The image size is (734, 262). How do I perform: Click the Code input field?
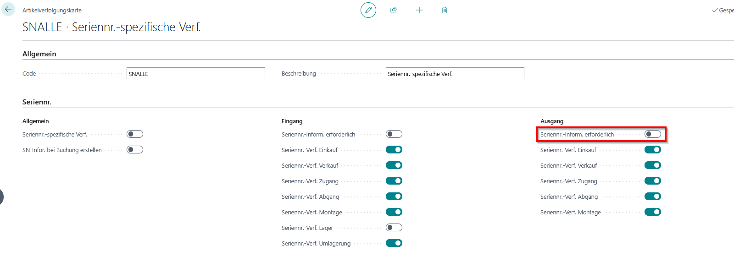[195, 74]
